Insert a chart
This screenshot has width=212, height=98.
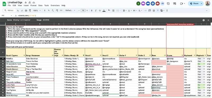(154, 11)
